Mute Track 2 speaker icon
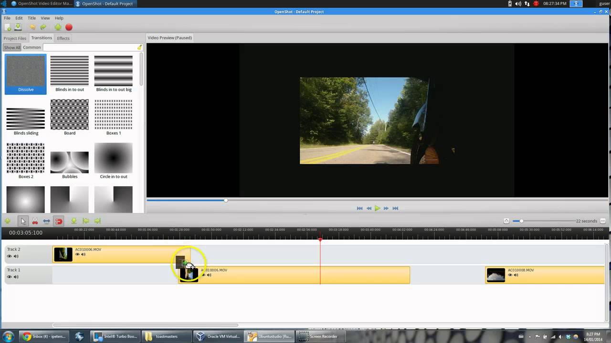This screenshot has width=611, height=343. coord(16,256)
